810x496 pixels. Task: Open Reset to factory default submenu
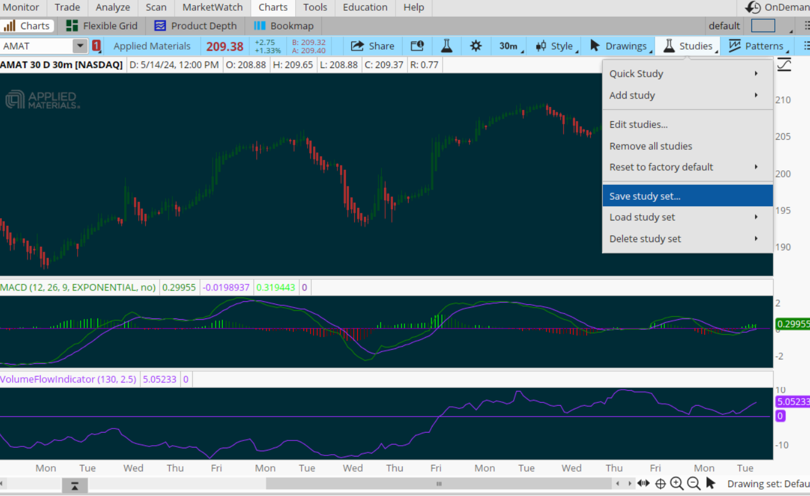click(688, 167)
